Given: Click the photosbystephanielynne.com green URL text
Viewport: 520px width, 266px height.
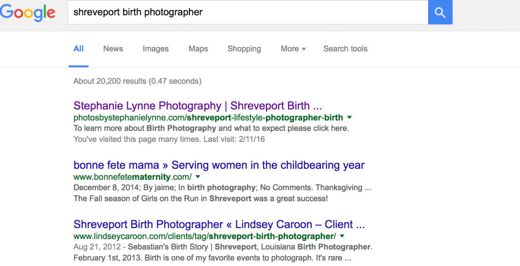Looking at the screenshot, I should tap(208, 118).
